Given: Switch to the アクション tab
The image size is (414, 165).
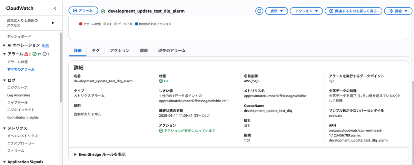Looking at the screenshot, I should (120, 51).
